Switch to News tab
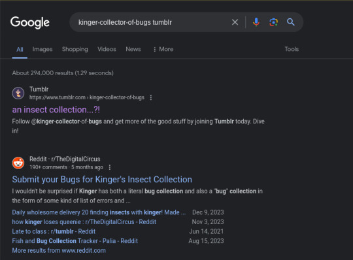The width and height of the screenshot is (353, 260). click(x=133, y=49)
